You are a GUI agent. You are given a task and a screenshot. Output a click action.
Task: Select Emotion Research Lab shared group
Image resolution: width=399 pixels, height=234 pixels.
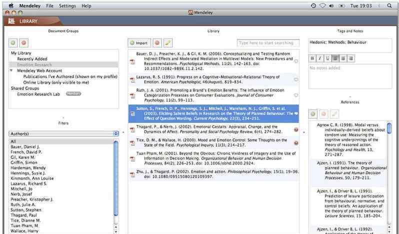38,94
